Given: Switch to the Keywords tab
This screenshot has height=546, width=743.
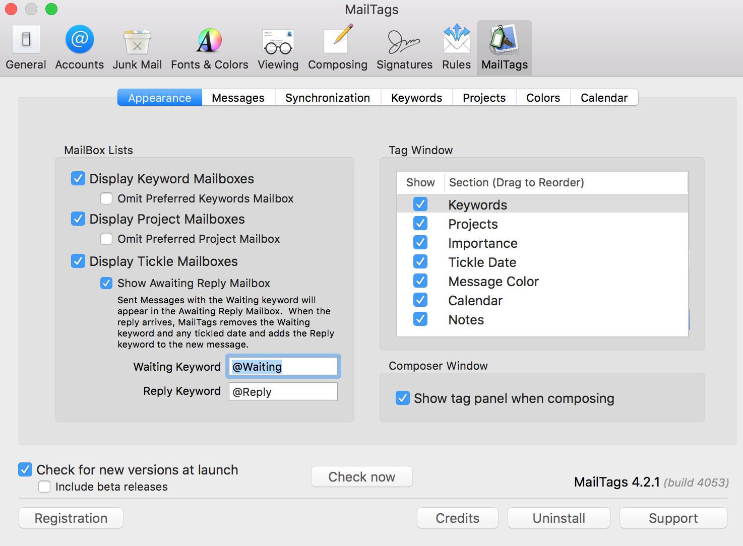Looking at the screenshot, I should click(417, 98).
